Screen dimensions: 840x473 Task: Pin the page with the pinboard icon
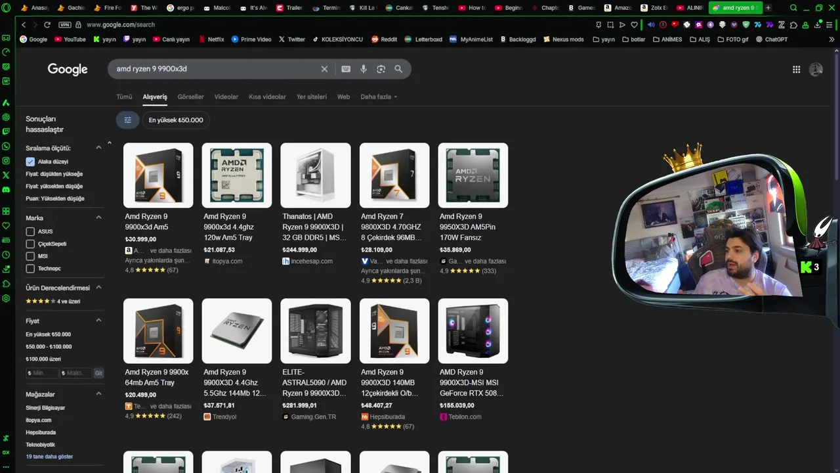coord(598,24)
